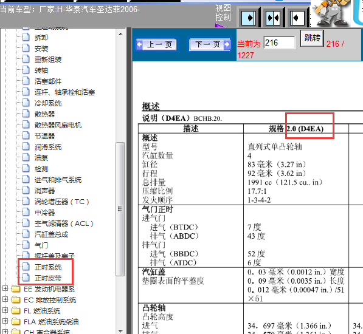Click the mechanic mascot image
The height and width of the screenshot is (334, 363).
tap(331, 13)
